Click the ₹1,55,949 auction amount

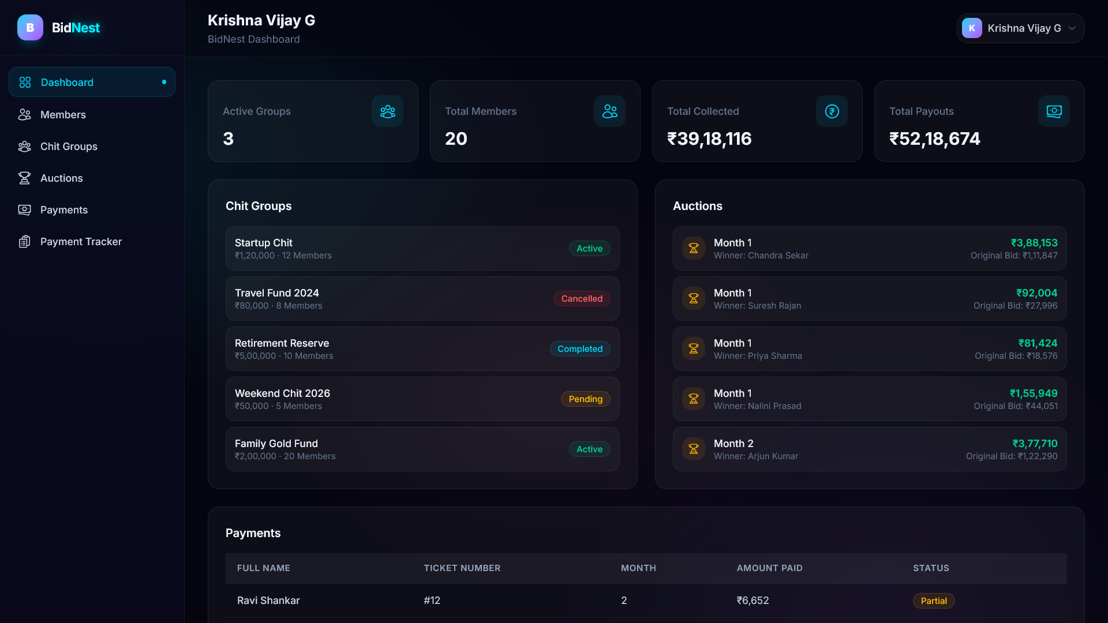pos(1033,393)
